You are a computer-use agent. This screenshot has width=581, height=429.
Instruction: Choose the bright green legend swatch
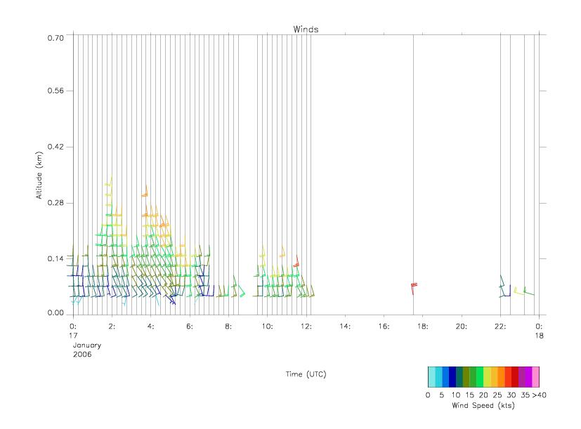click(x=481, y=377)
